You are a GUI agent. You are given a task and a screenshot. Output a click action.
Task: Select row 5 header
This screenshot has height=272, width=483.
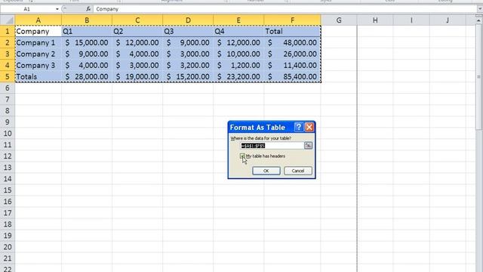point(8,76)
